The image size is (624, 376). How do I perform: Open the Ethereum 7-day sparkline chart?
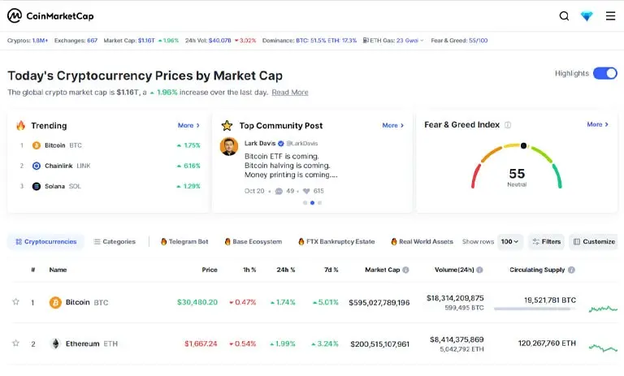[603, 348]
